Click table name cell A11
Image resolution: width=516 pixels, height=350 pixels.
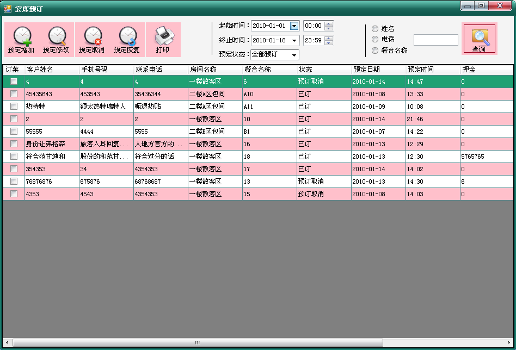(269, 107)
